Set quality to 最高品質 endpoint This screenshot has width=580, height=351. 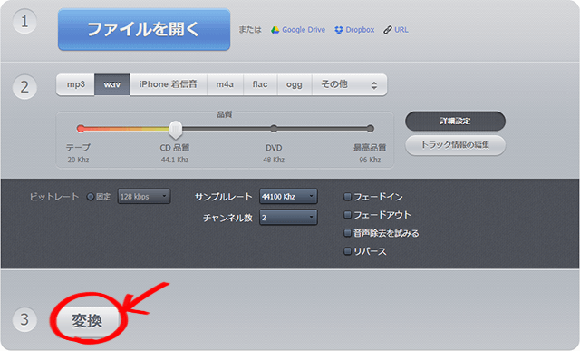point(371,129)
